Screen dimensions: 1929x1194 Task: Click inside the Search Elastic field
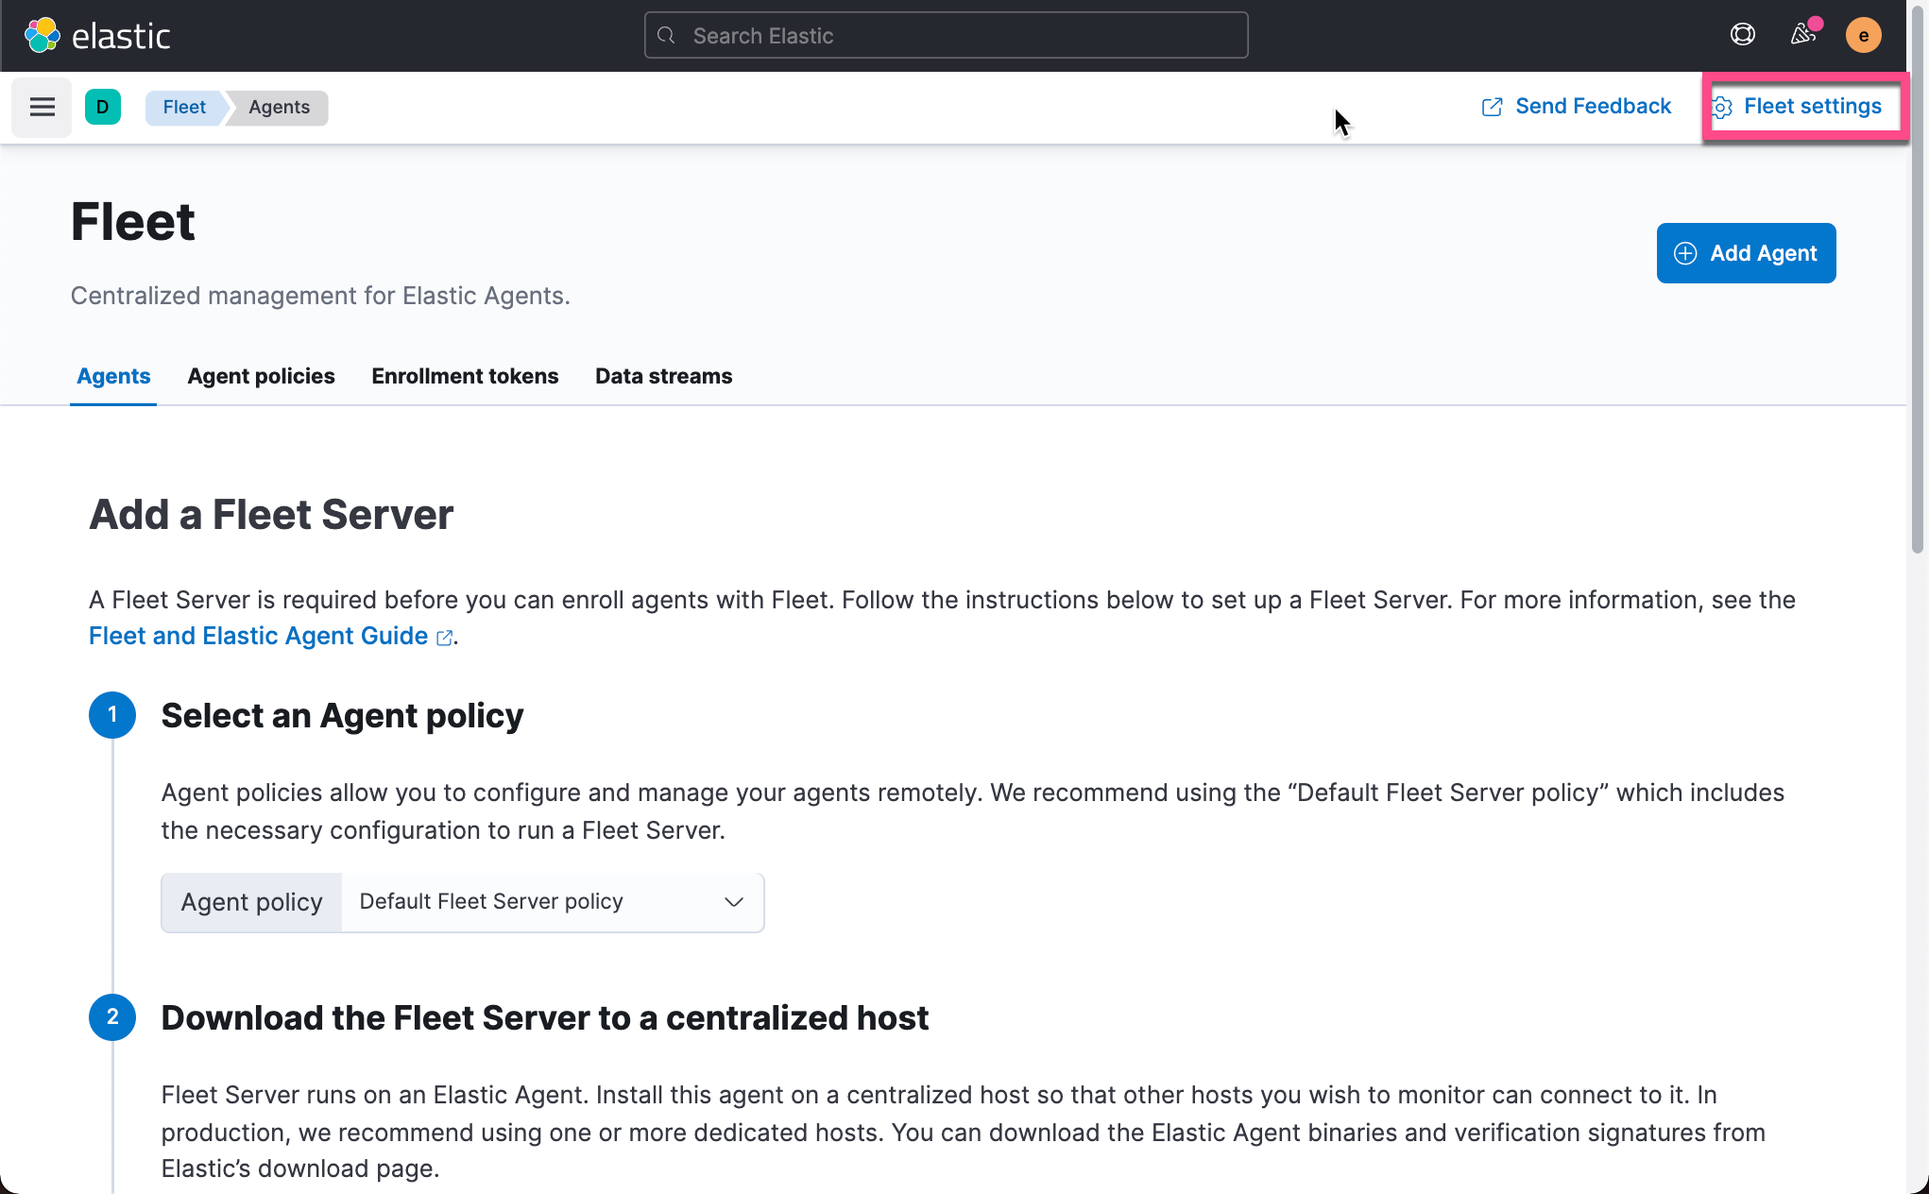pos(945,35)
